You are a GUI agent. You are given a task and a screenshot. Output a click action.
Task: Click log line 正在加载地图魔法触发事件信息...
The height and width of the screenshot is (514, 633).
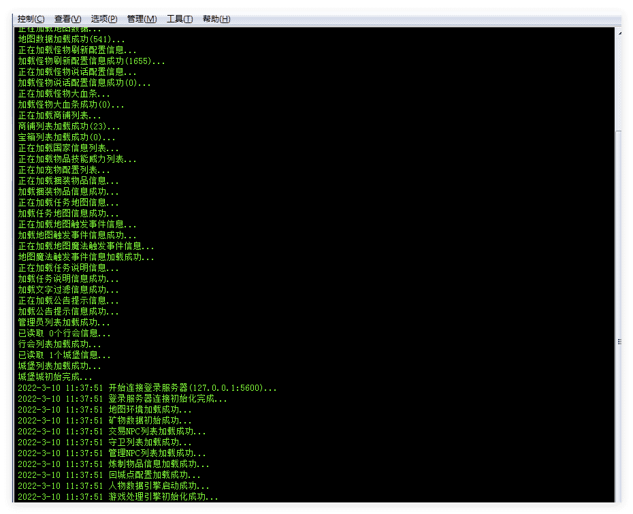point(86,246)
